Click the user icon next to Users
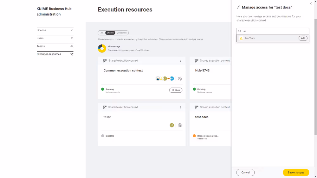 pyautogui.click(x=72, y=38)
